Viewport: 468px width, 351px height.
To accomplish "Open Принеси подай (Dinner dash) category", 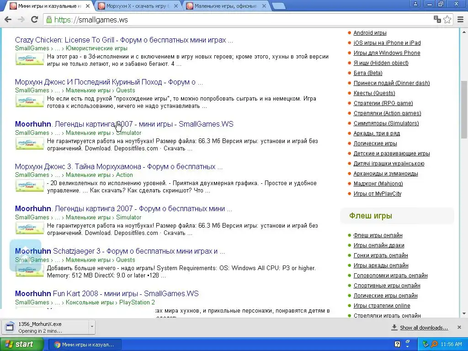I will pos(391,83).
